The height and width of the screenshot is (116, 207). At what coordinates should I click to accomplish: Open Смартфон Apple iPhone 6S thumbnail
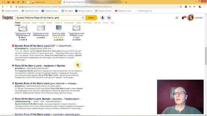59,28
